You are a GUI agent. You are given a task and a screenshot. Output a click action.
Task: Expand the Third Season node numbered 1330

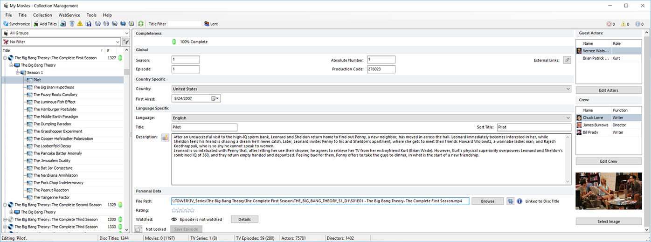tap(5, 220)
